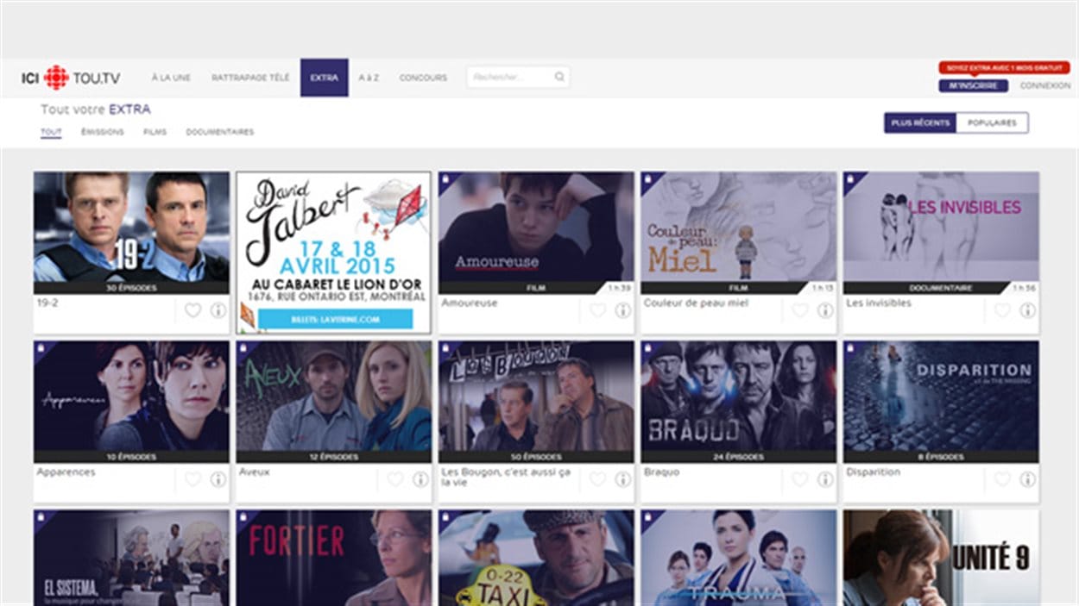Viewport: 1079px width, 606px height.
Task: Filter by the Émissions category
Action: [x=103, y=132]
